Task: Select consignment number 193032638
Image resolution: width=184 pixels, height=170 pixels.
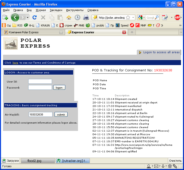Action: click(163, 70)
